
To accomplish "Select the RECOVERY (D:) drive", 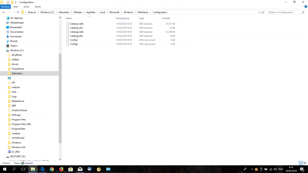I will pos(18,156).
